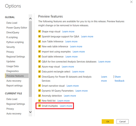Open Learn more for Json Table Inference
The width and height of the screenshot is (136, 126).
[x=71, y=42]
